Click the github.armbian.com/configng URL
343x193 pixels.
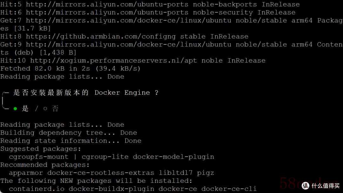pos(101,37)
